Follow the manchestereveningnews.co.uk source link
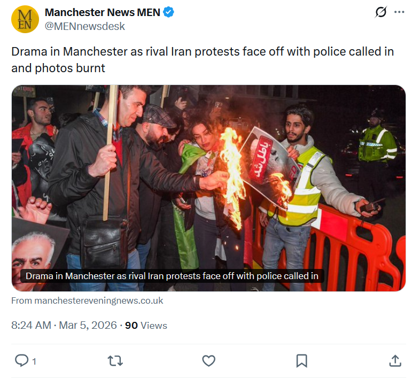 (87, 300)
